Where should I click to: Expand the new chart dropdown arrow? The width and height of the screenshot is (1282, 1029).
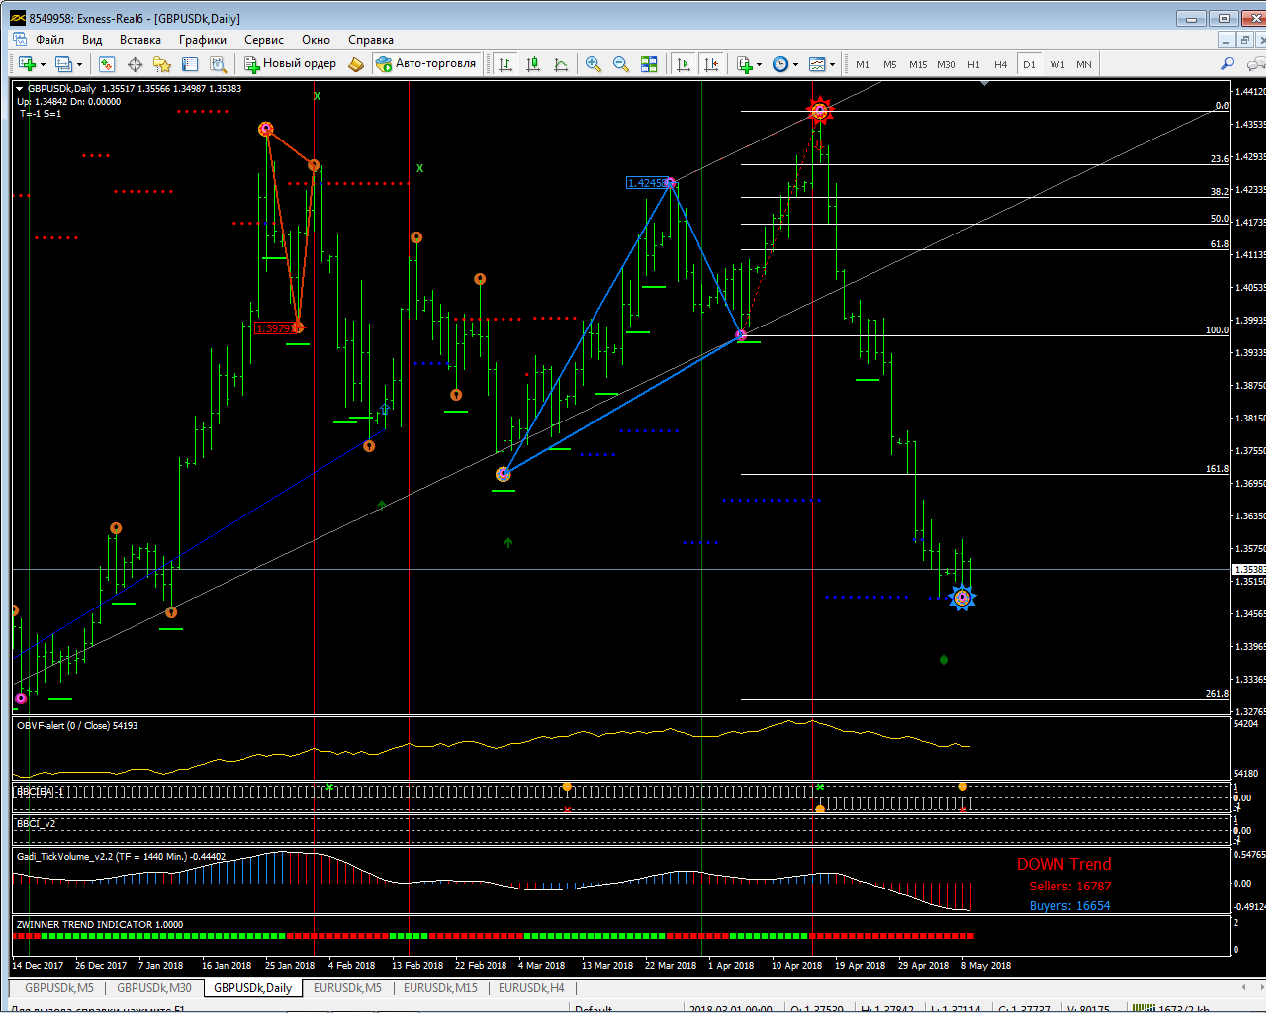pos(43,65)
